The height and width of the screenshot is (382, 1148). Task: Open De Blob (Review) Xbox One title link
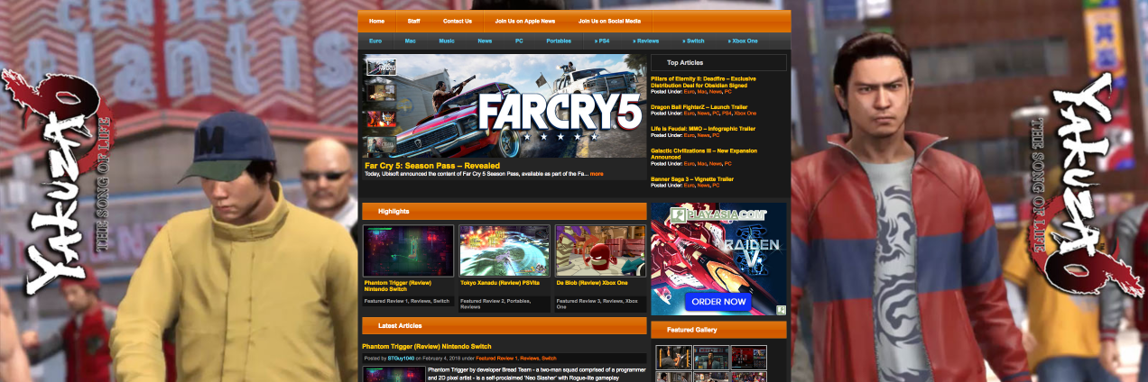[x=592, y=283]
